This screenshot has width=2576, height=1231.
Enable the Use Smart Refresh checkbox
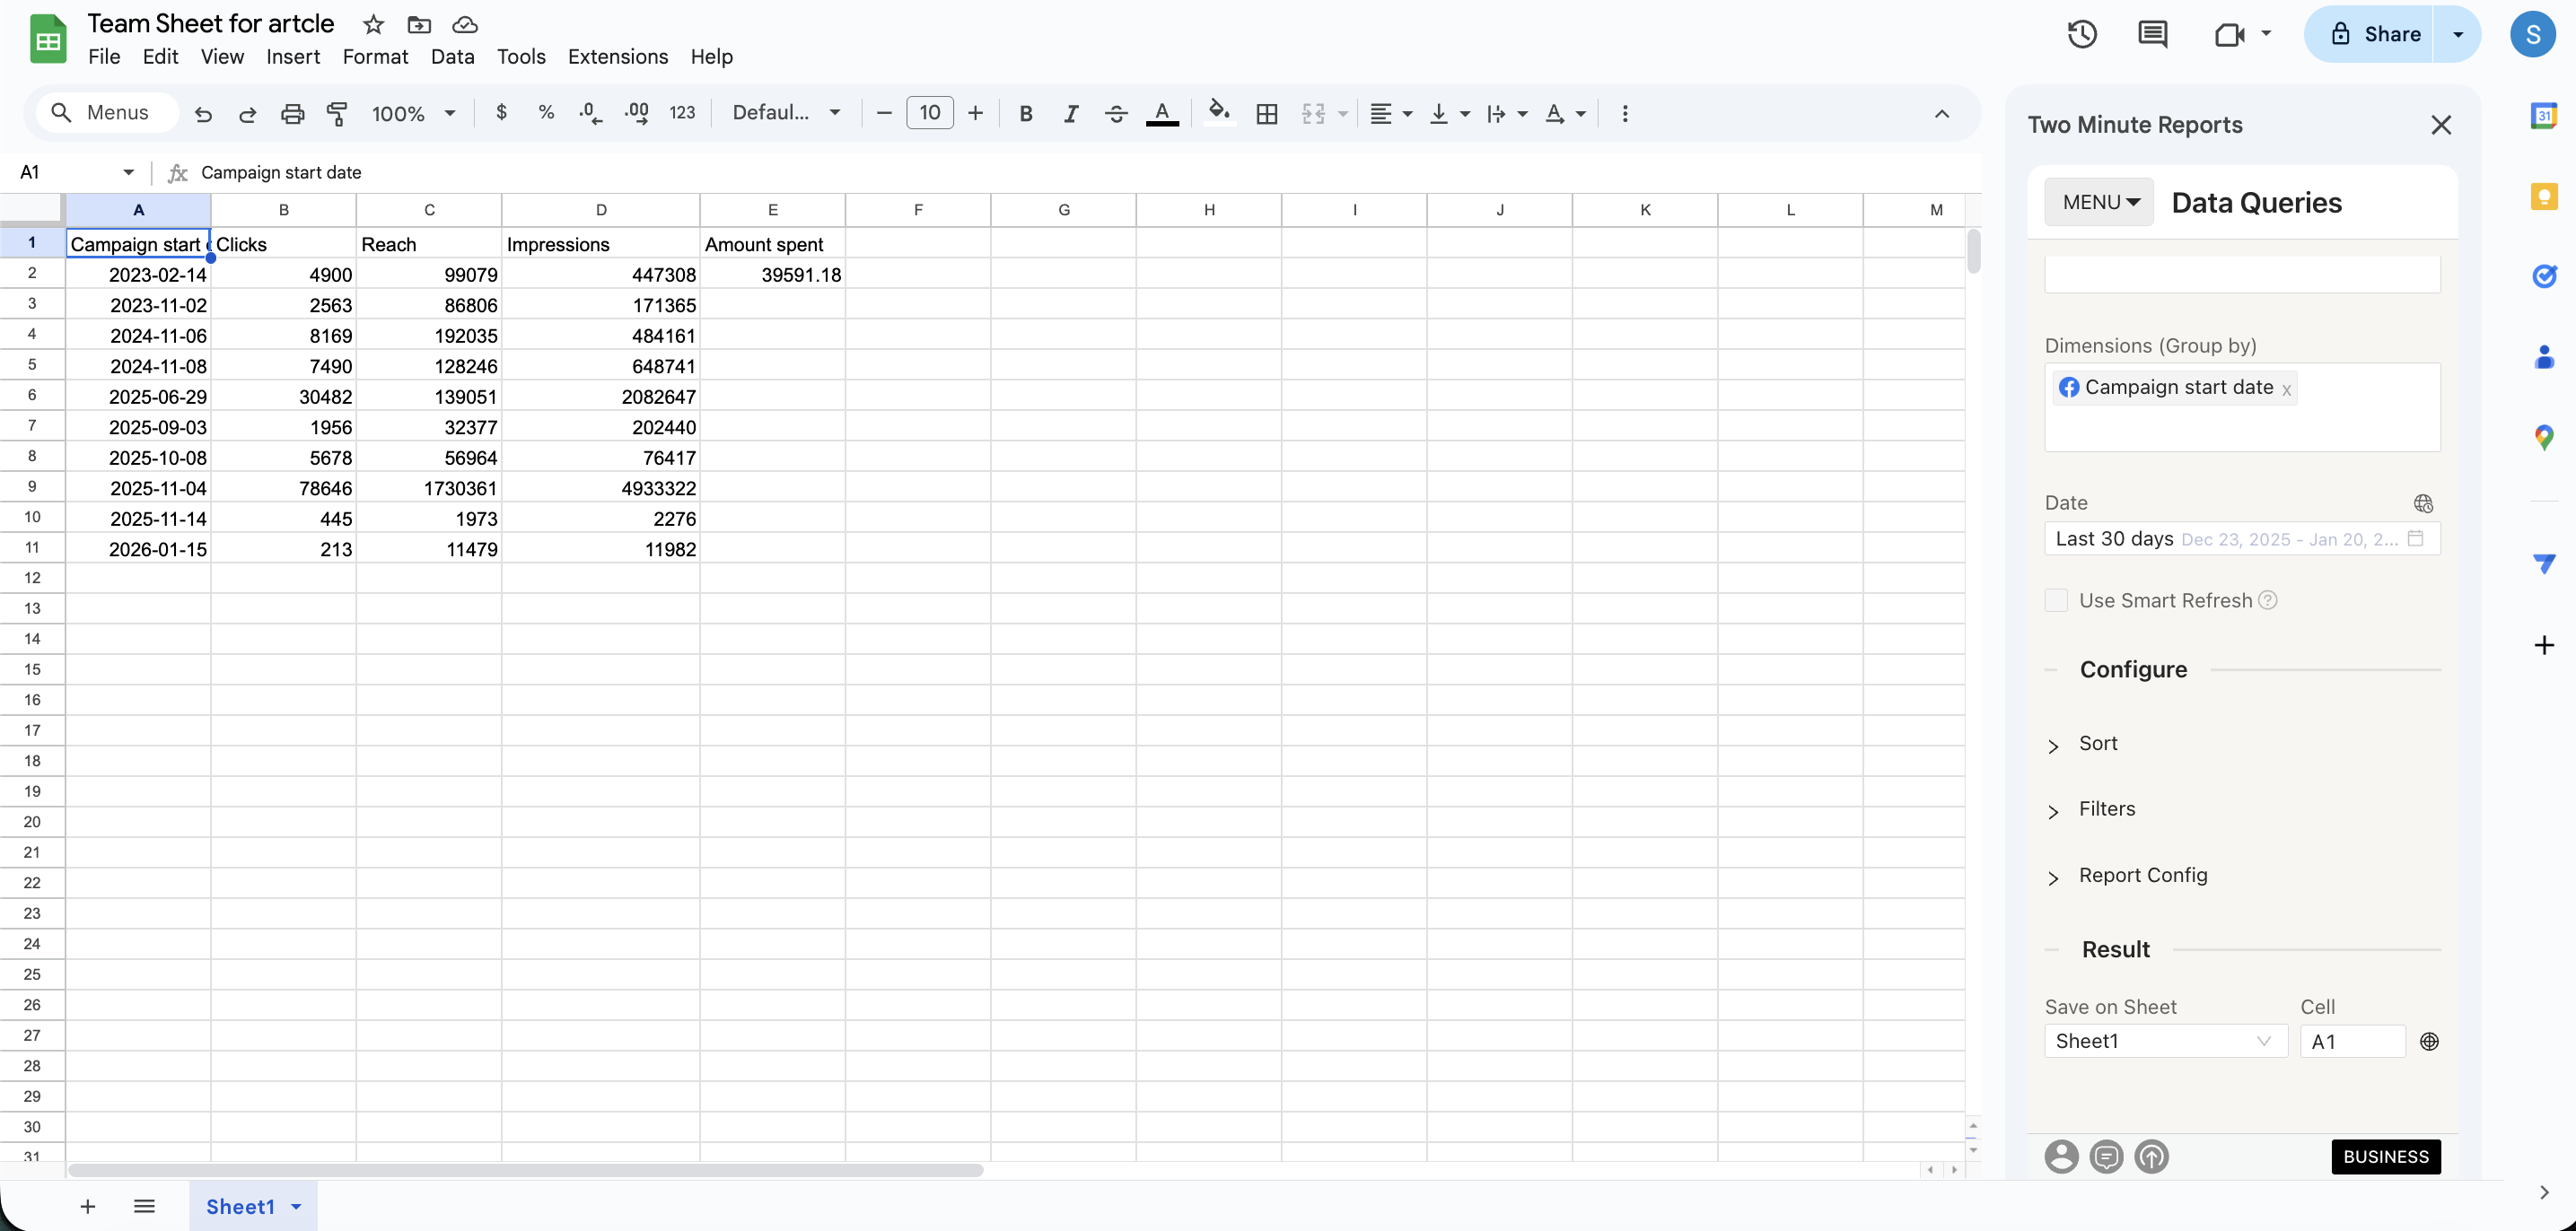[x=2056, y=600]
